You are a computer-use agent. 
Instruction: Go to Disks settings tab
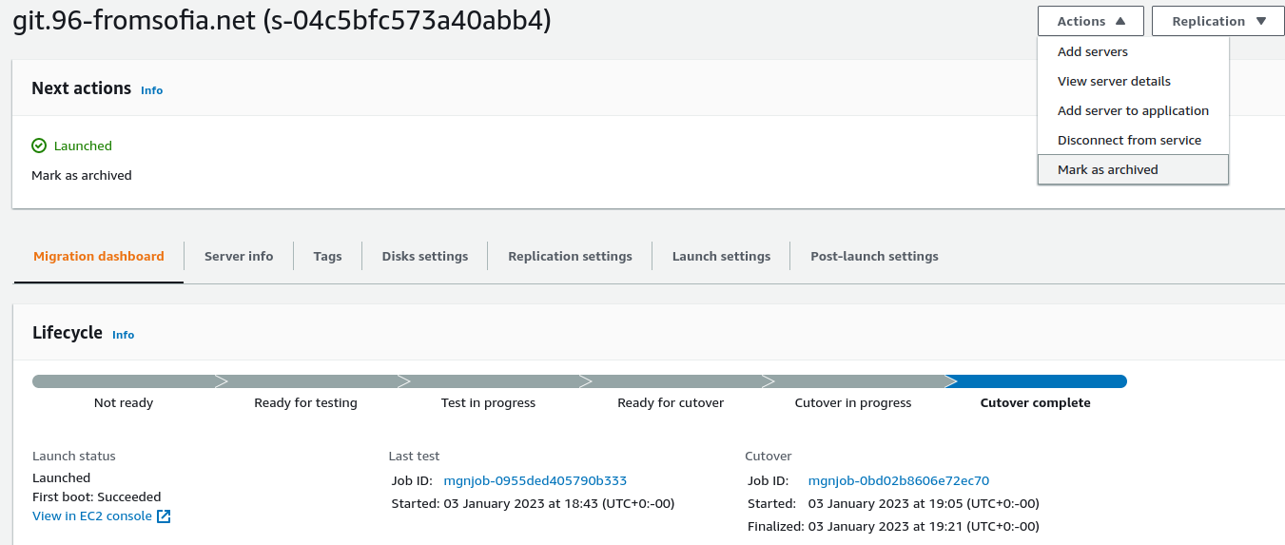click(x=424, y=257)
